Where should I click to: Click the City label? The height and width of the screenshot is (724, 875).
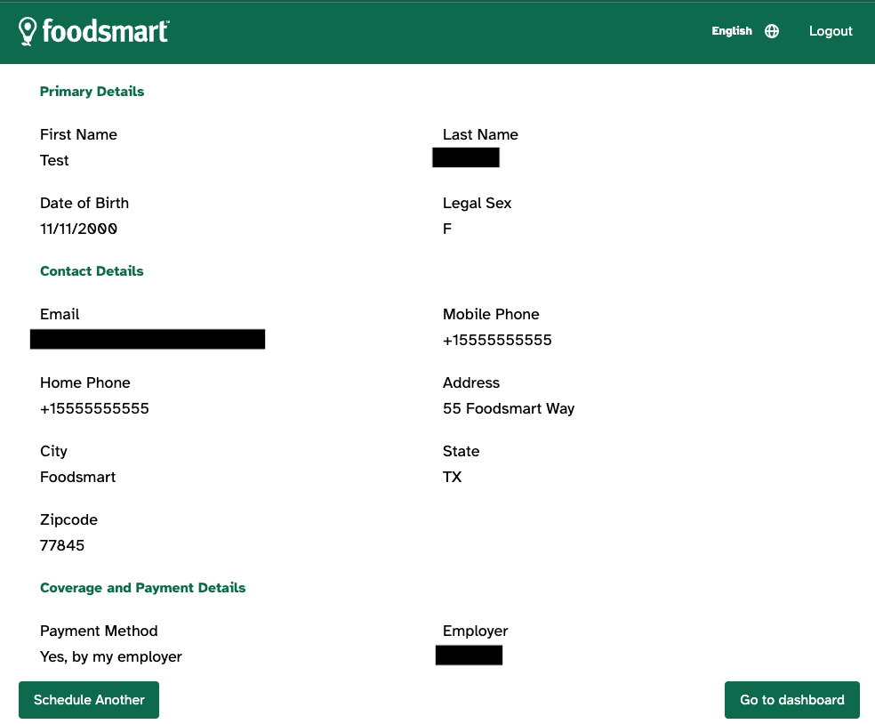(x=53, y=451)
